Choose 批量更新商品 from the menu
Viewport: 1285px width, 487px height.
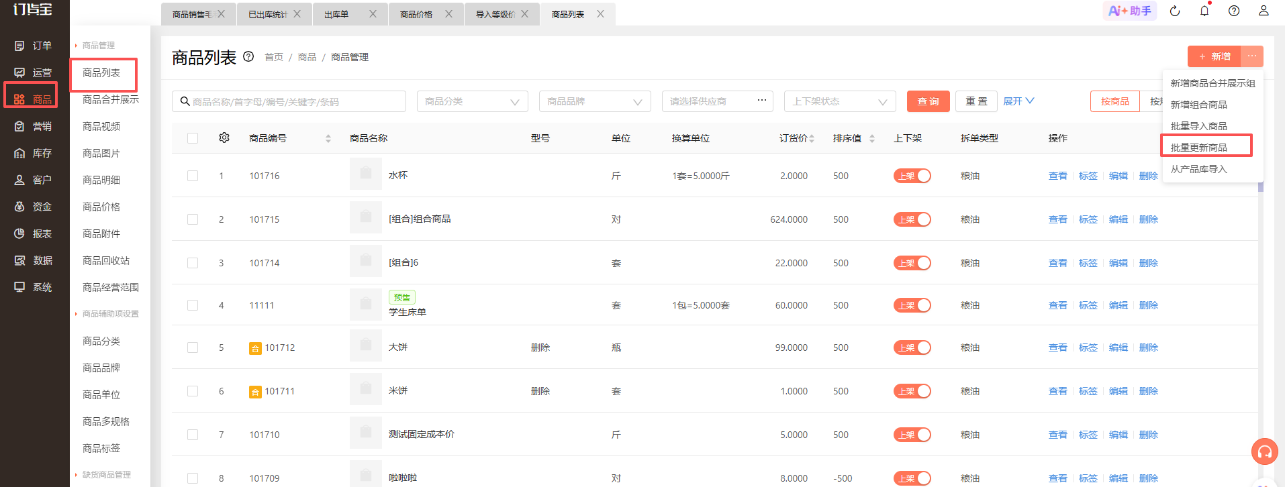click(x=1199, y=148)
